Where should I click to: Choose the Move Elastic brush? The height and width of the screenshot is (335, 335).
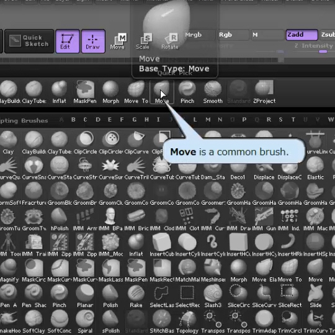click(264, 271)
